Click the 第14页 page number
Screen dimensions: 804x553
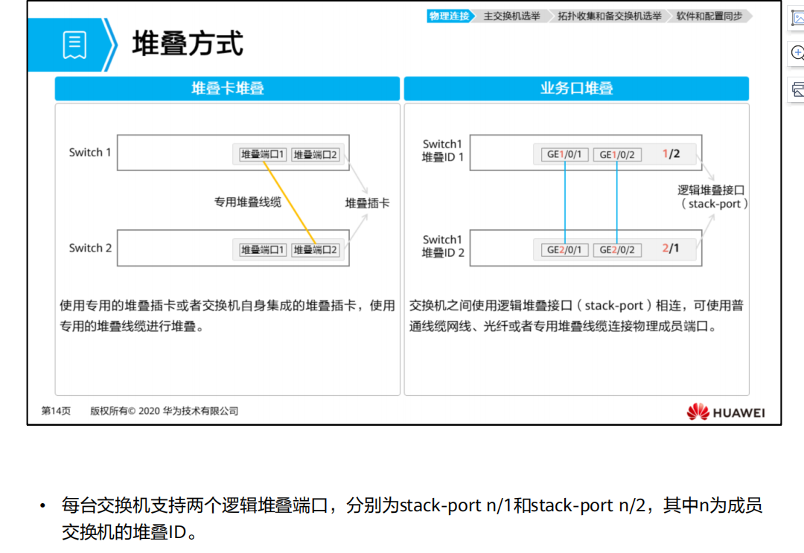click(56, 411)
